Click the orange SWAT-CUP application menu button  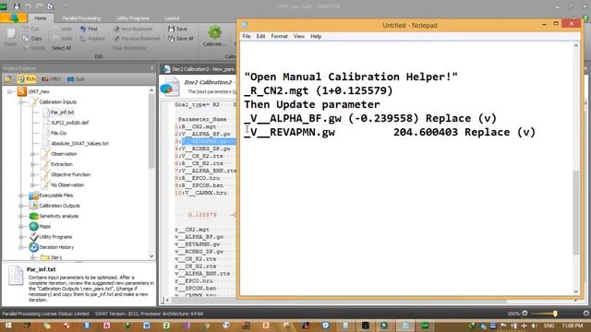tap(14, 18)
